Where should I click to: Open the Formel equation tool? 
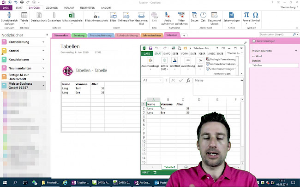click(246, 17)
